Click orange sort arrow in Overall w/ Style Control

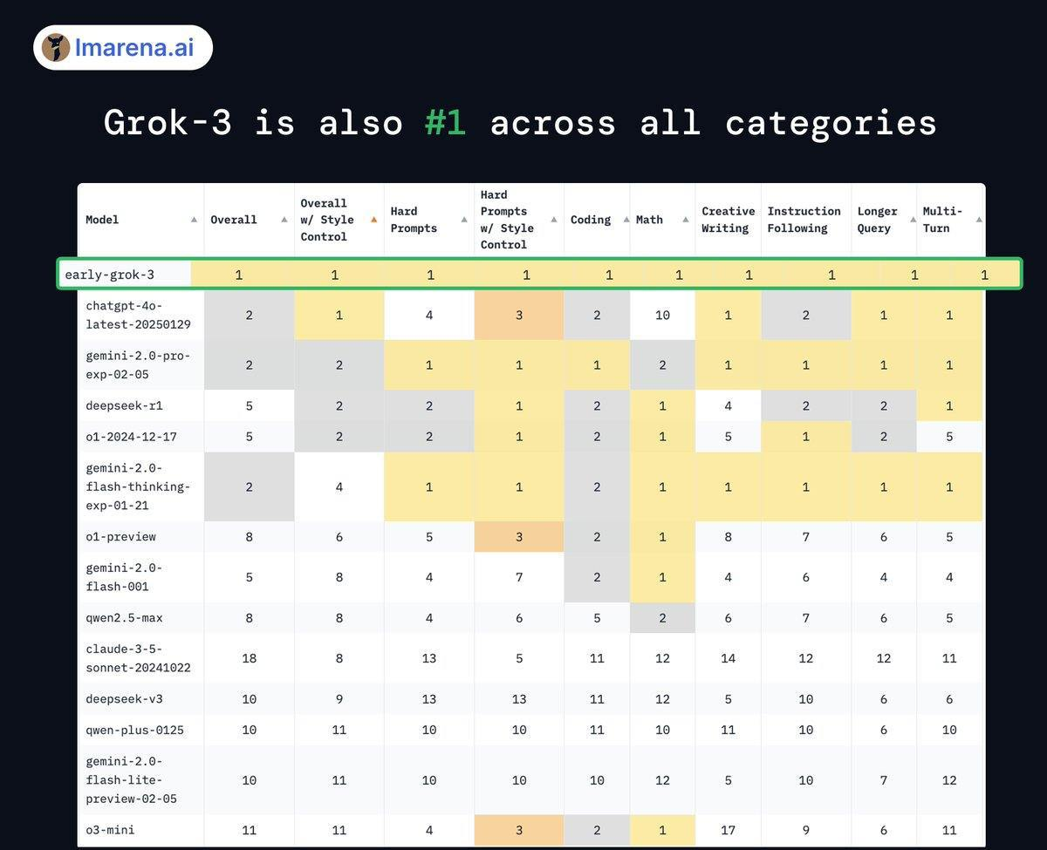[374, 220]
